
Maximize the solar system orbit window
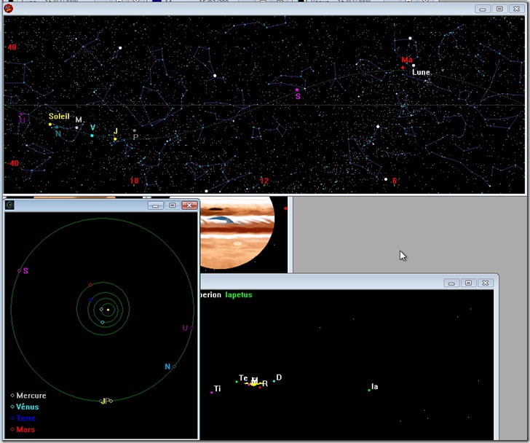pos(172,205)
